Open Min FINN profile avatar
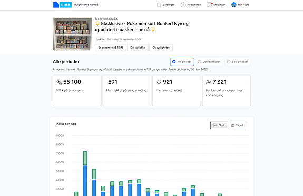303x196 pixels. click(x=234, y=5)
